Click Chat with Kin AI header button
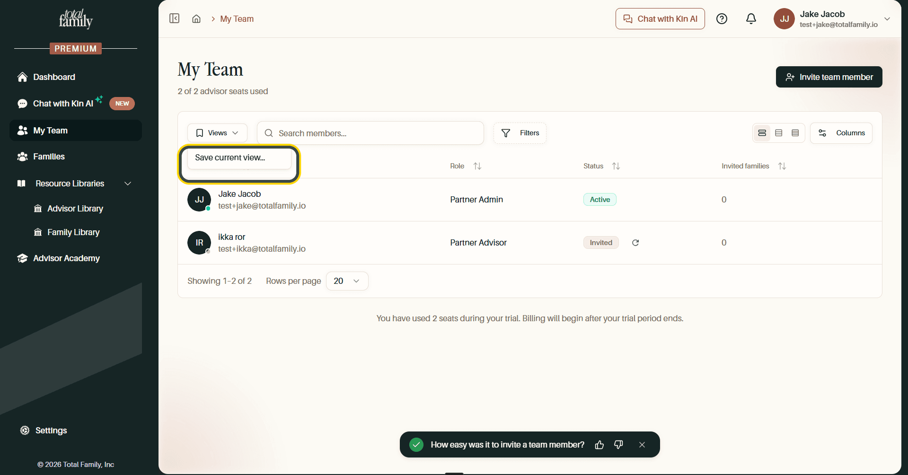 coord(660,19)
